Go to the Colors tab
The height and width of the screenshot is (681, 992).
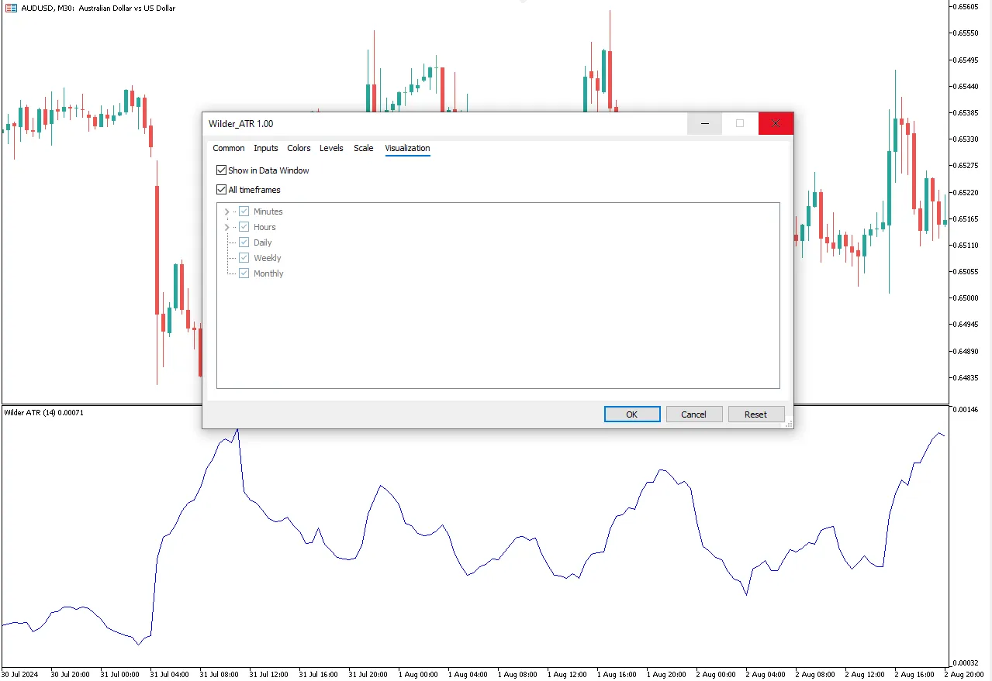point(299,148)
